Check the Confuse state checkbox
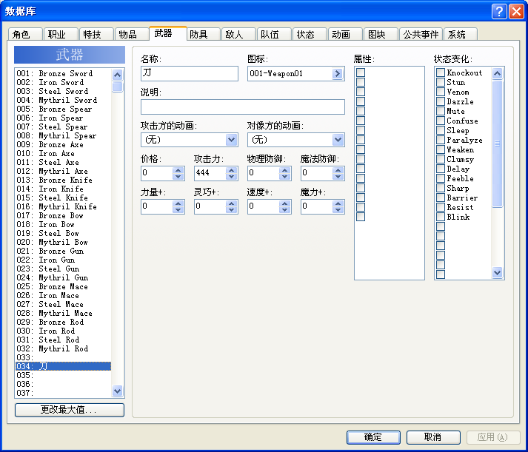The image size is (528, 452). [441, 121]
